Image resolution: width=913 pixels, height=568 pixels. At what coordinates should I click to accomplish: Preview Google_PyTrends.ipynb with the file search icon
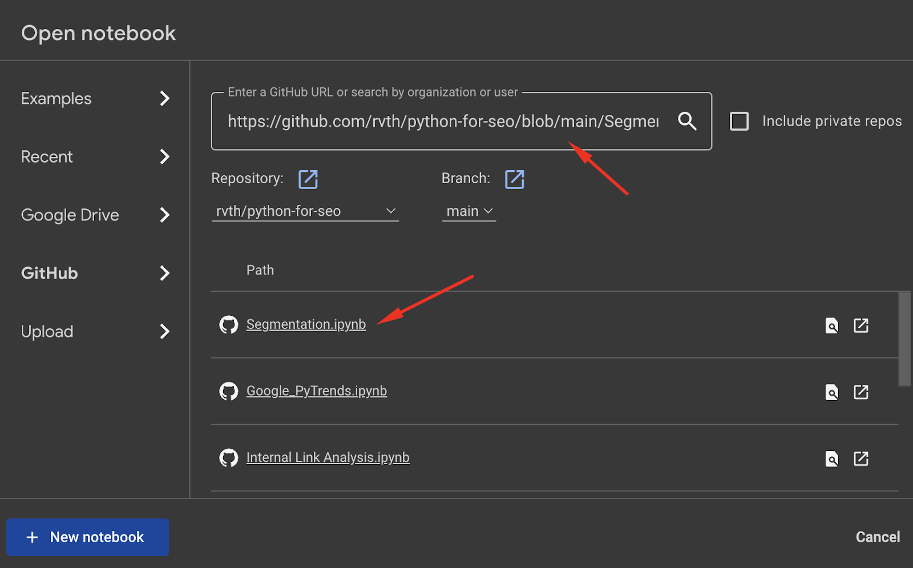pyautogui.click(x=832, y=392)
